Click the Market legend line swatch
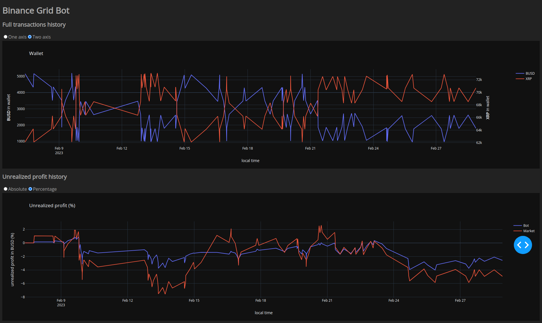The width and height of the screenshot is (542, 323). [x=518, y=231]
